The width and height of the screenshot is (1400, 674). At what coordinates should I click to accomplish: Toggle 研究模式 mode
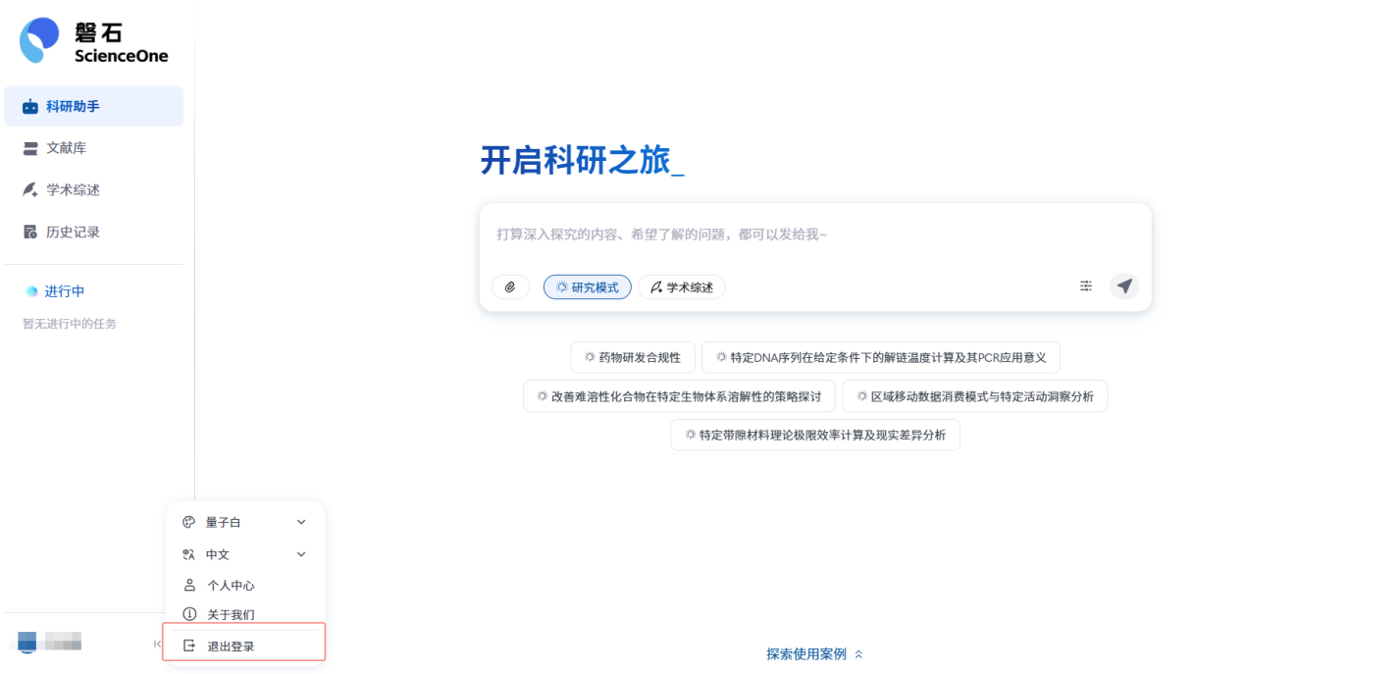tap(587, 286)
